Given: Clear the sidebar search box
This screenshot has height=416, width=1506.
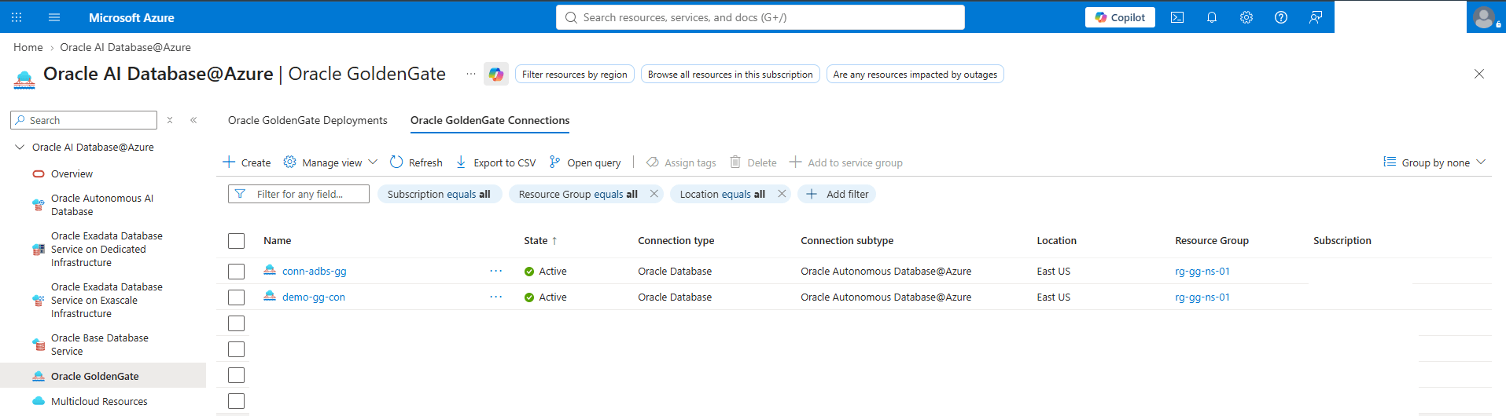Looking at the screenshot, I should coord(170,120).
